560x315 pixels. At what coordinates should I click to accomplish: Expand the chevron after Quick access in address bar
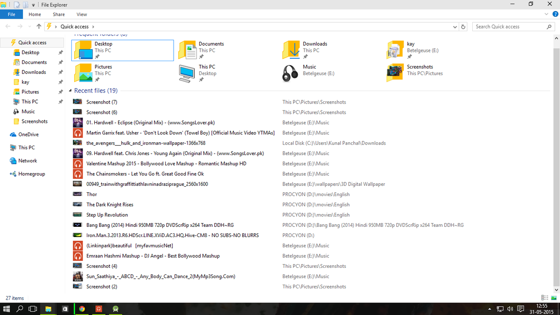[93, 27]
